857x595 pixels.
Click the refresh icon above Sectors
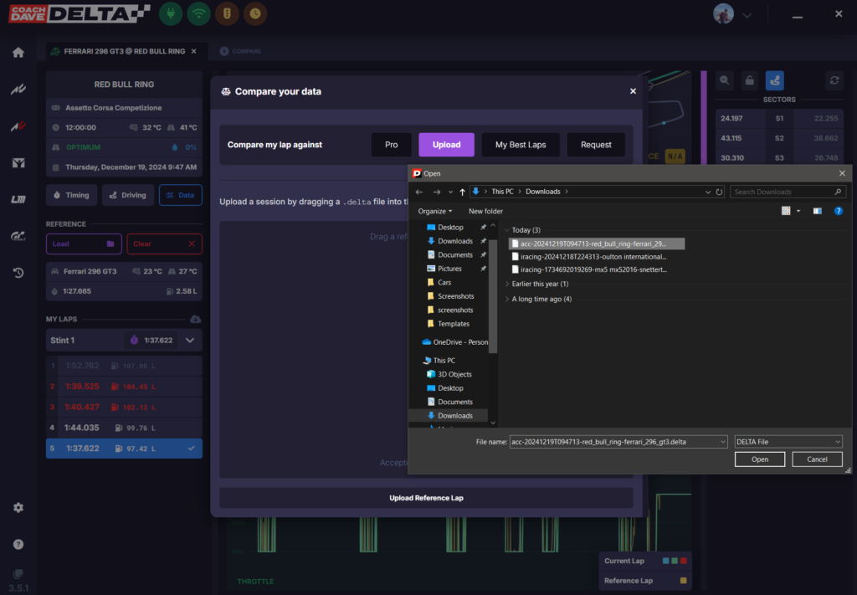point(834,81)
